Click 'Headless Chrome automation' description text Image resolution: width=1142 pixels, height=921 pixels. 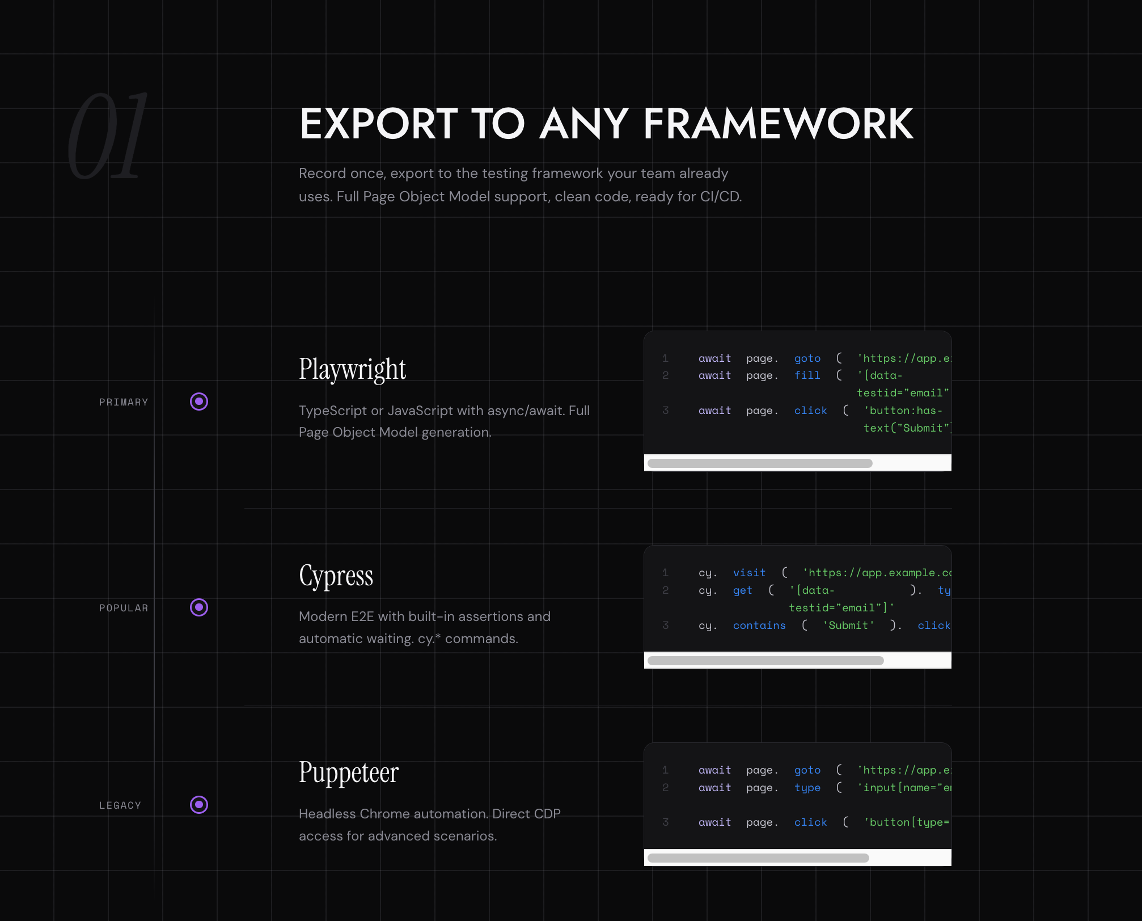coord(429,825)
